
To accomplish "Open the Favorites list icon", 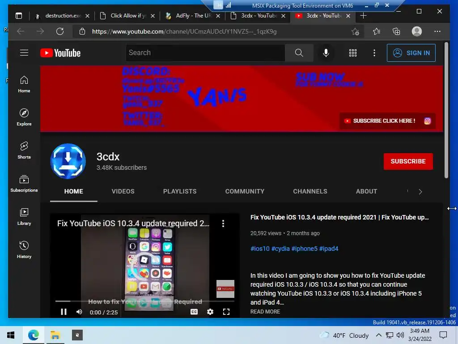I will coord(377,31).
